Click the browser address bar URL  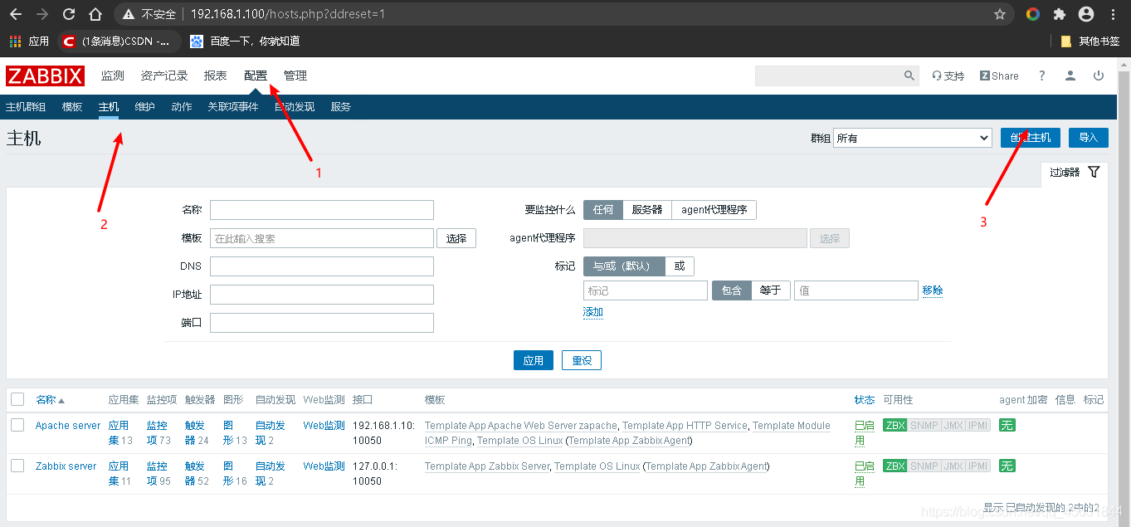288,14
